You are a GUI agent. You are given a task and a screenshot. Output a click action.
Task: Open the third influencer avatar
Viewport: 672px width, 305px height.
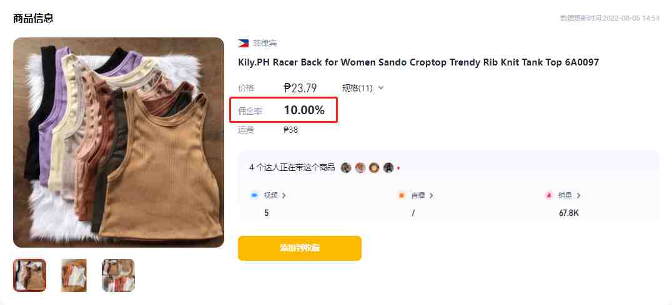pyautogui.click(x=374, y=168)
